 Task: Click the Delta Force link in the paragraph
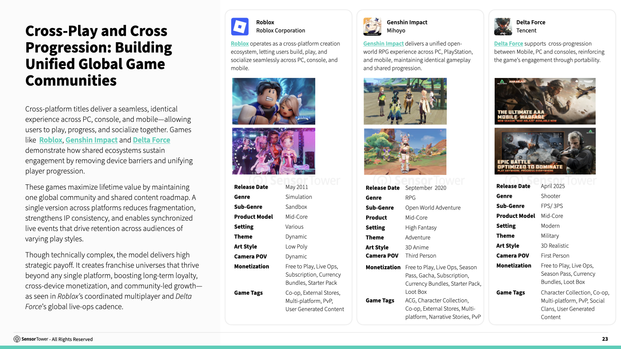[x=151, y=140]
